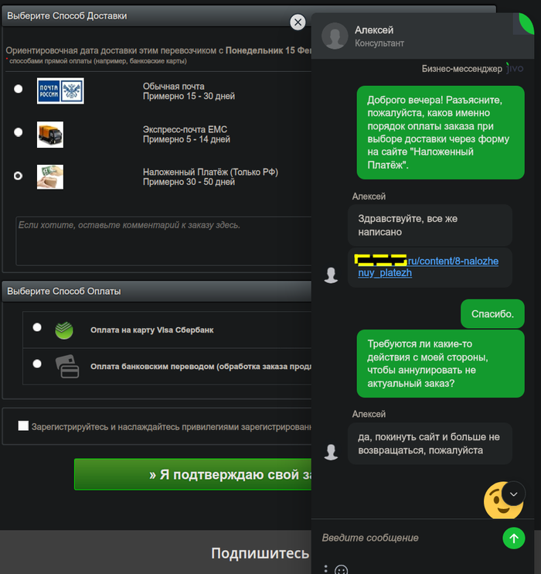The image size is (541, 574).
Task: Select Экспресс-почта EMC delivery option
Action: point(18,132)
